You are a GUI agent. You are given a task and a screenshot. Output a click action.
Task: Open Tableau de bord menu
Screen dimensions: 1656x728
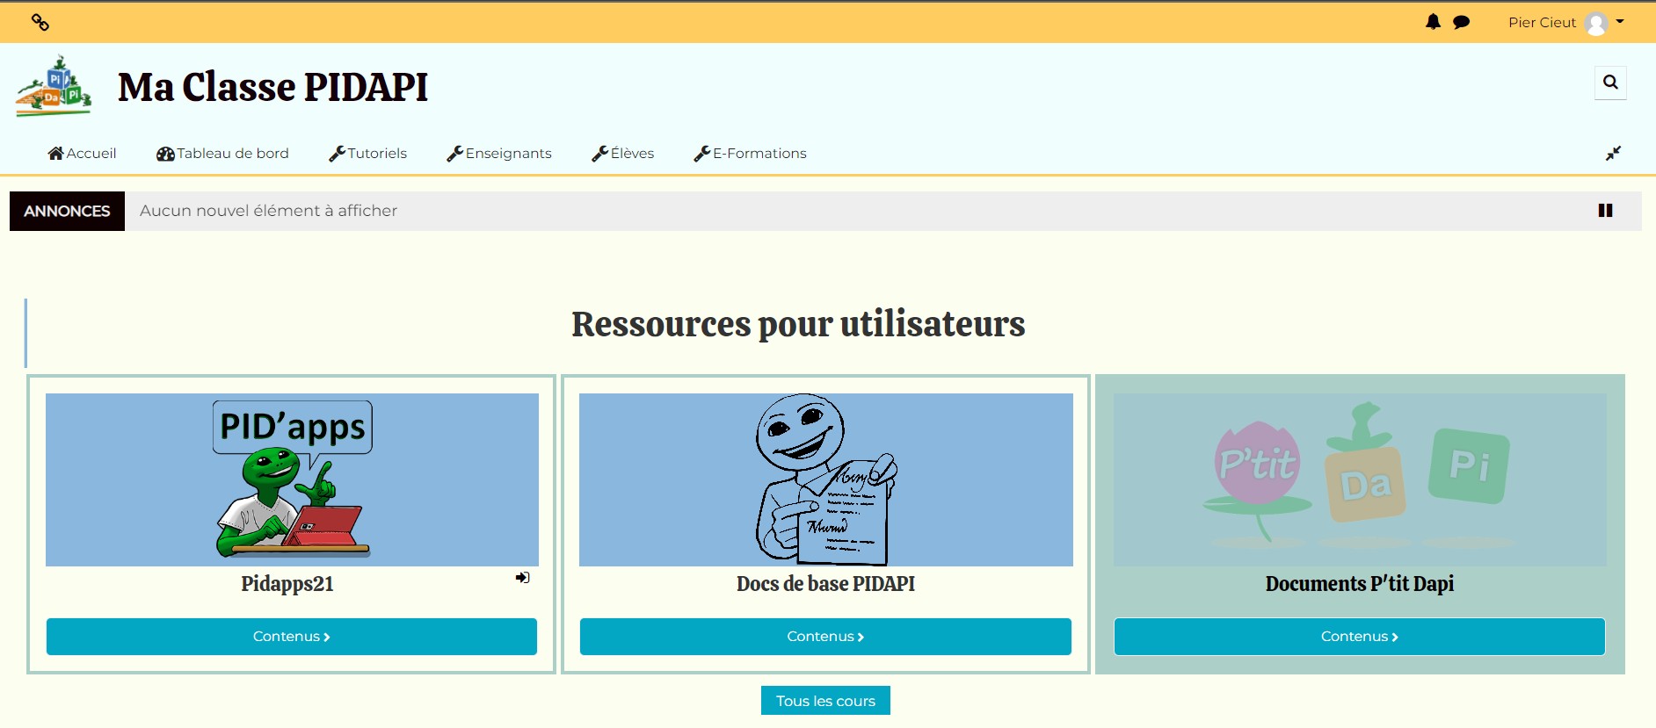click(x=222, y=153)
